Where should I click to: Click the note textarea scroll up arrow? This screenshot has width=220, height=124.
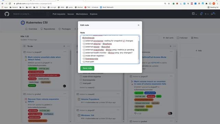click(139, 36)
